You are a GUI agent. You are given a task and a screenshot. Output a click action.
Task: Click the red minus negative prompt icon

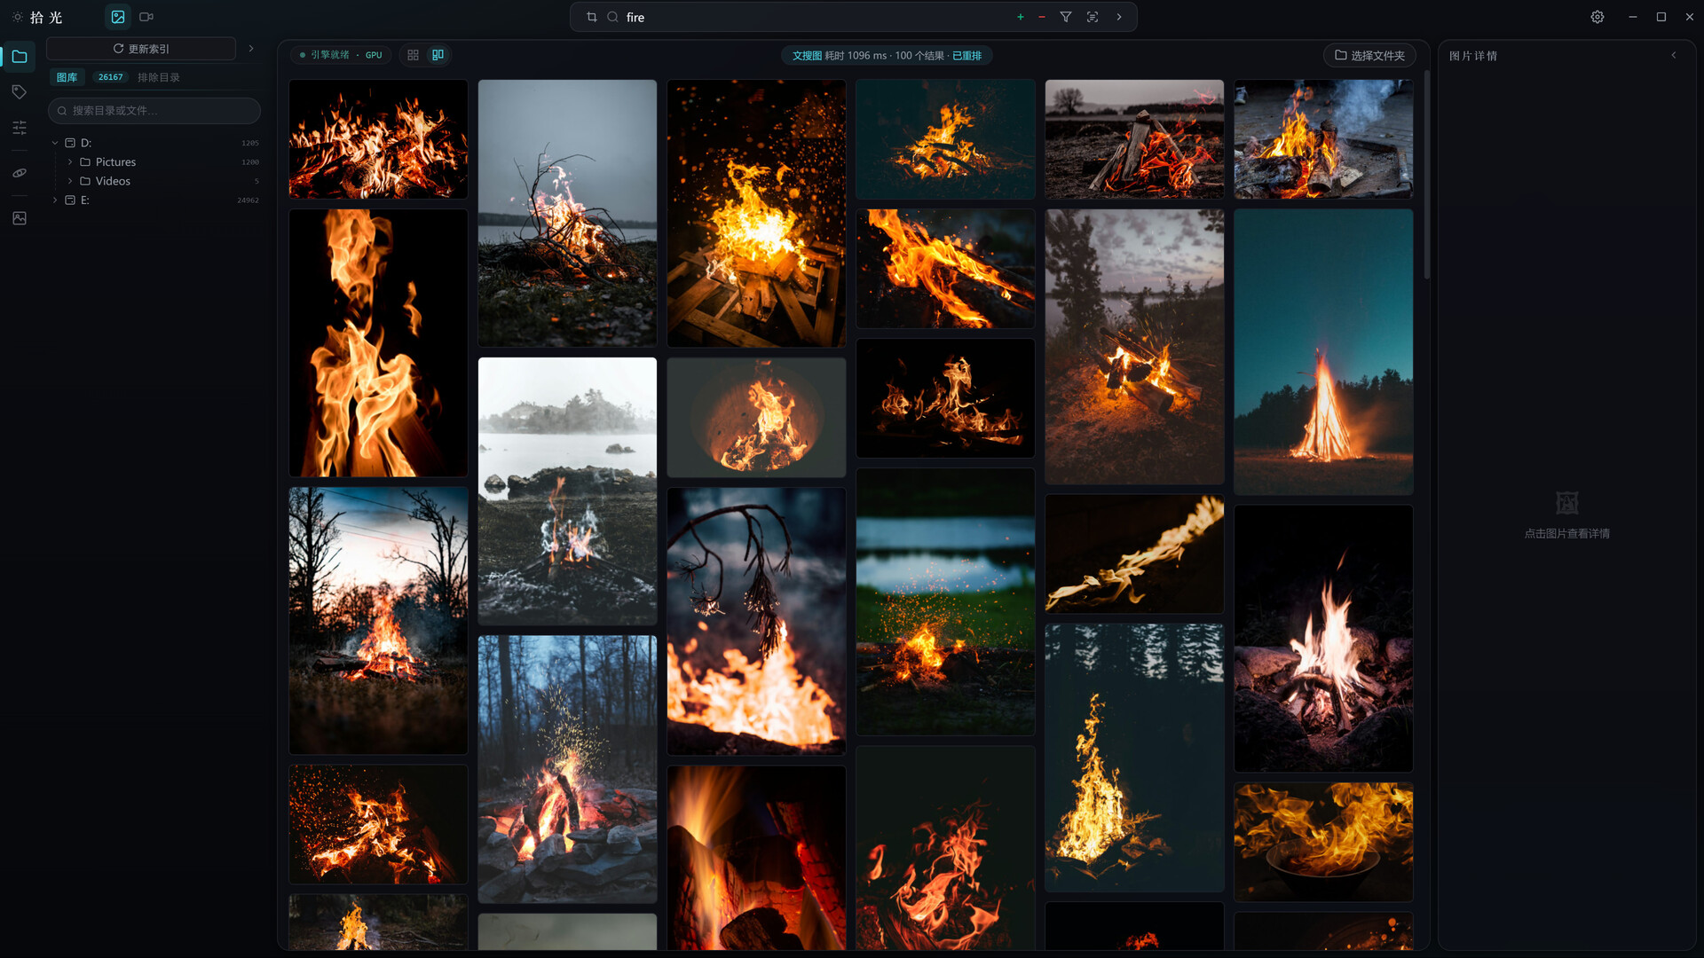pos(1042,17)
